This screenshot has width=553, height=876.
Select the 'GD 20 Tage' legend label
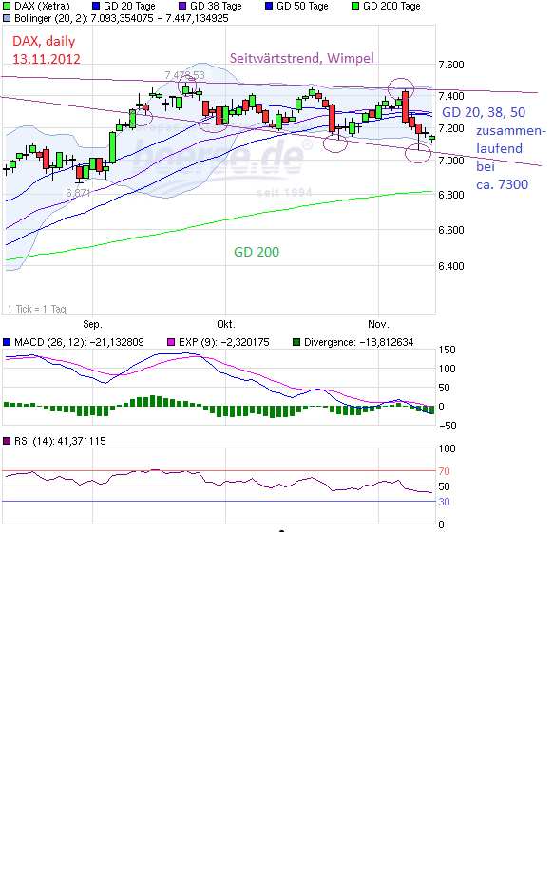click(129, 6)
